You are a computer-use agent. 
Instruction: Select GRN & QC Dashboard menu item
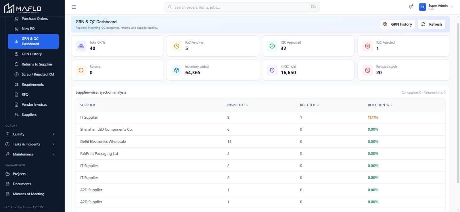pos(33,41)
